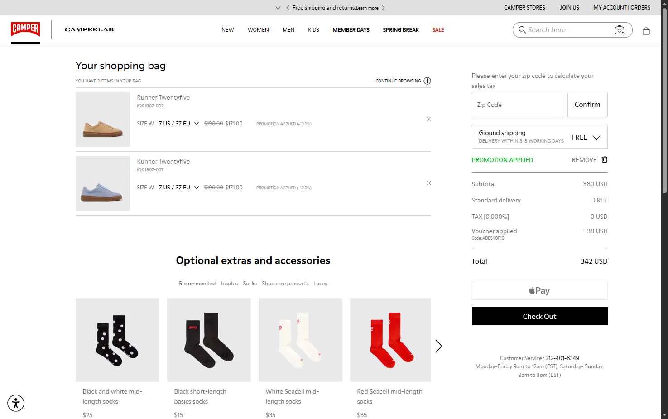Click the accessibility icon
Viewport: 668px width, 419px height.
pos(16,403)
